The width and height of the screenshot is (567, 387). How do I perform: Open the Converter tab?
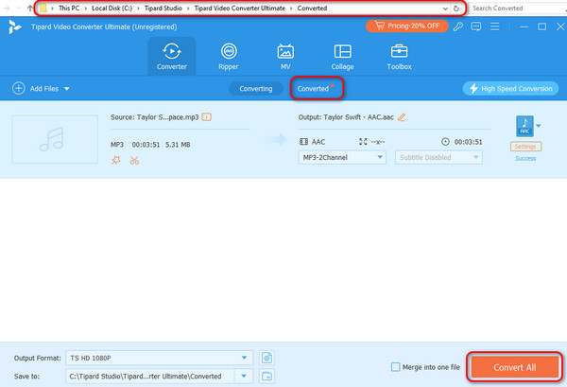[x=172, y=57]
